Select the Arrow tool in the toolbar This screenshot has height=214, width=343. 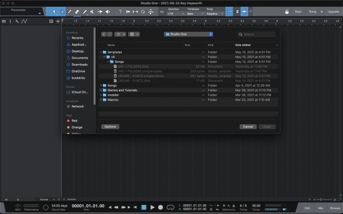pyautogui.click(x=54, y=11)
